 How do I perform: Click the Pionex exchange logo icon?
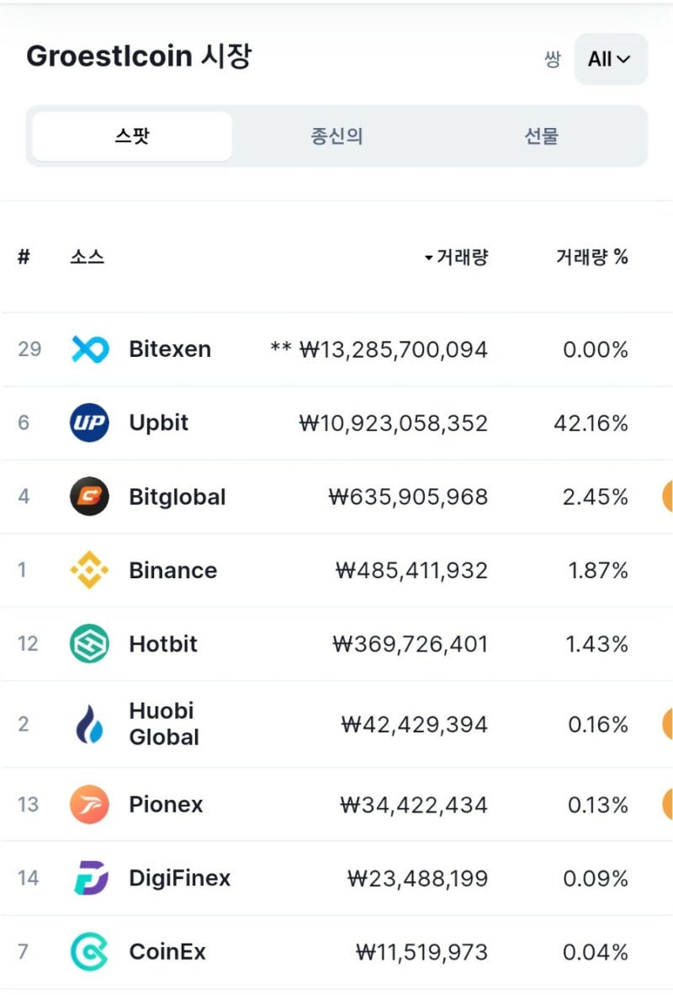point(89,805)
